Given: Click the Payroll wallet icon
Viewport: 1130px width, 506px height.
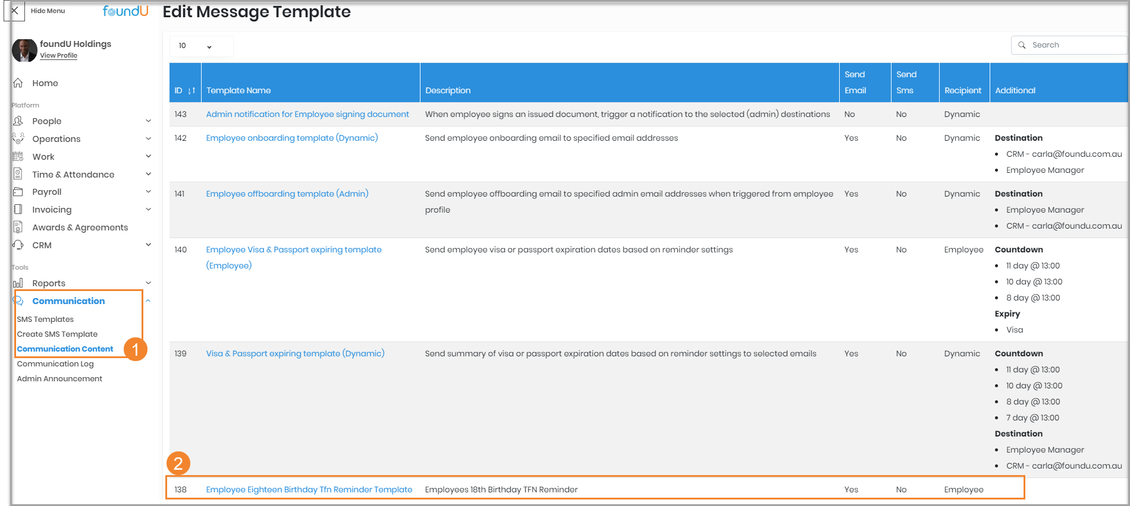Looking at the screenshot, I should click(x=18, y=192).
